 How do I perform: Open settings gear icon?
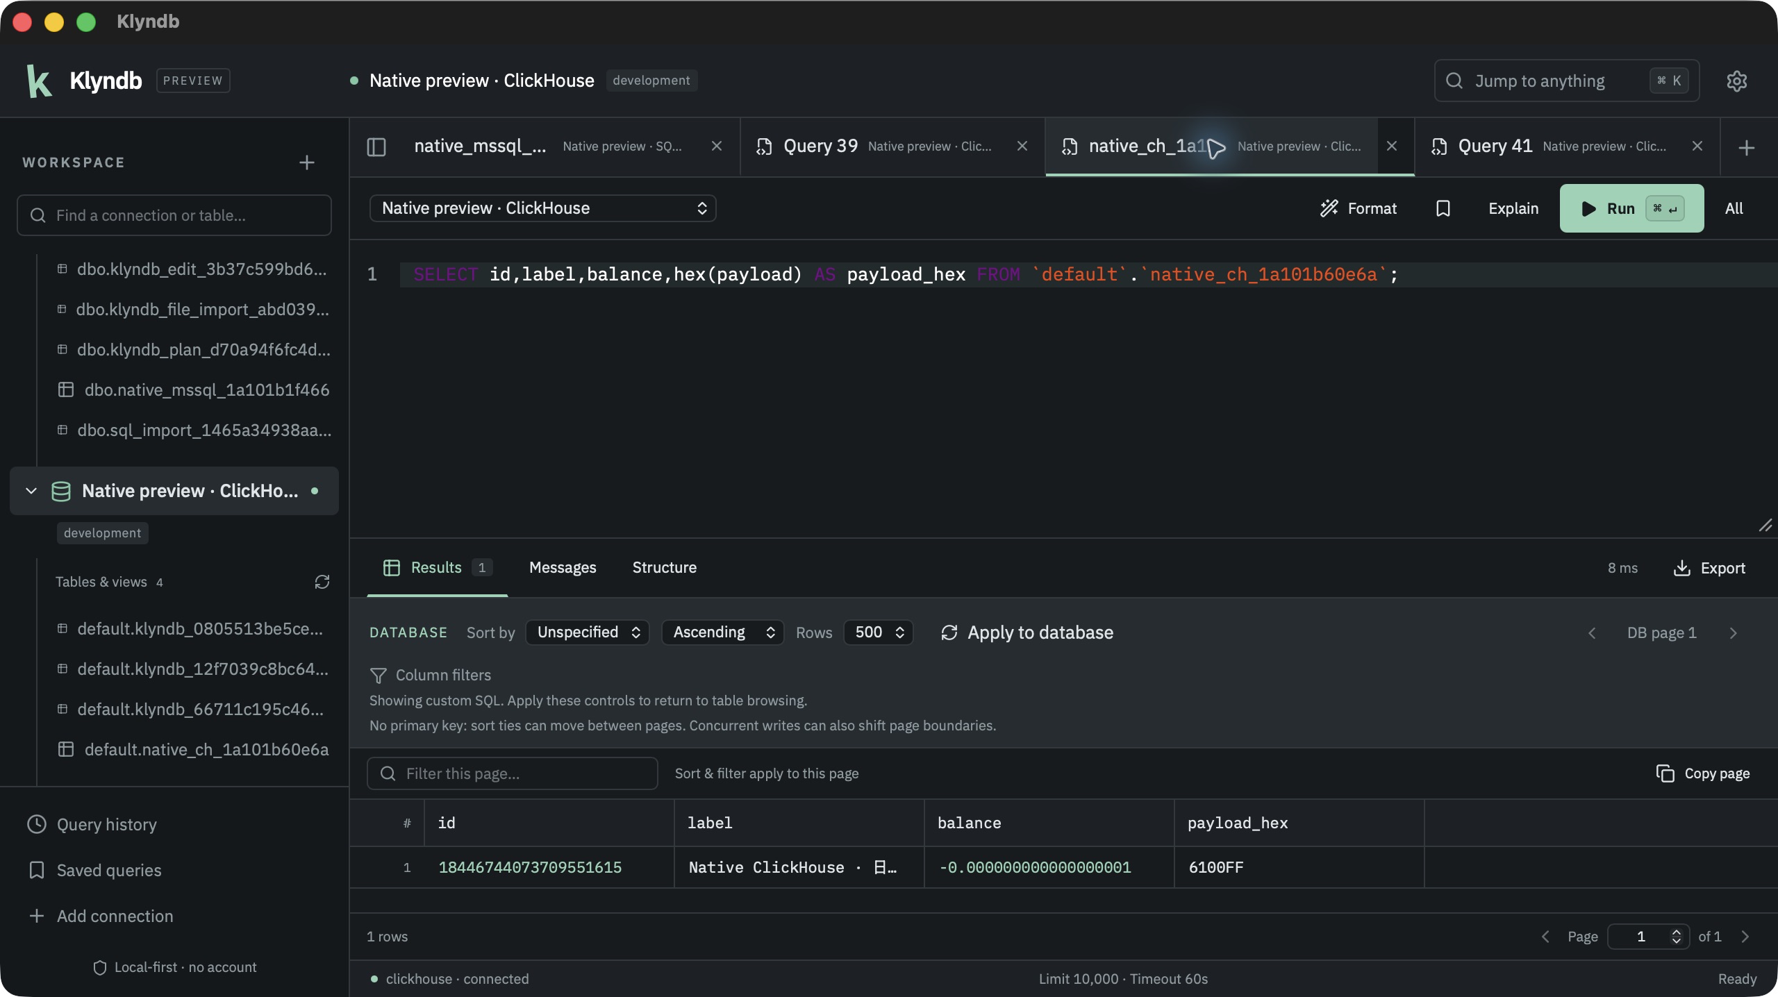(x=1736, y=81)
